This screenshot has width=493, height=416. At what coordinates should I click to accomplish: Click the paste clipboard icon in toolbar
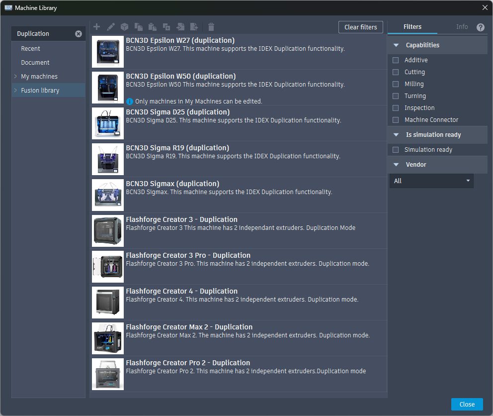click(x=153, y=27)
